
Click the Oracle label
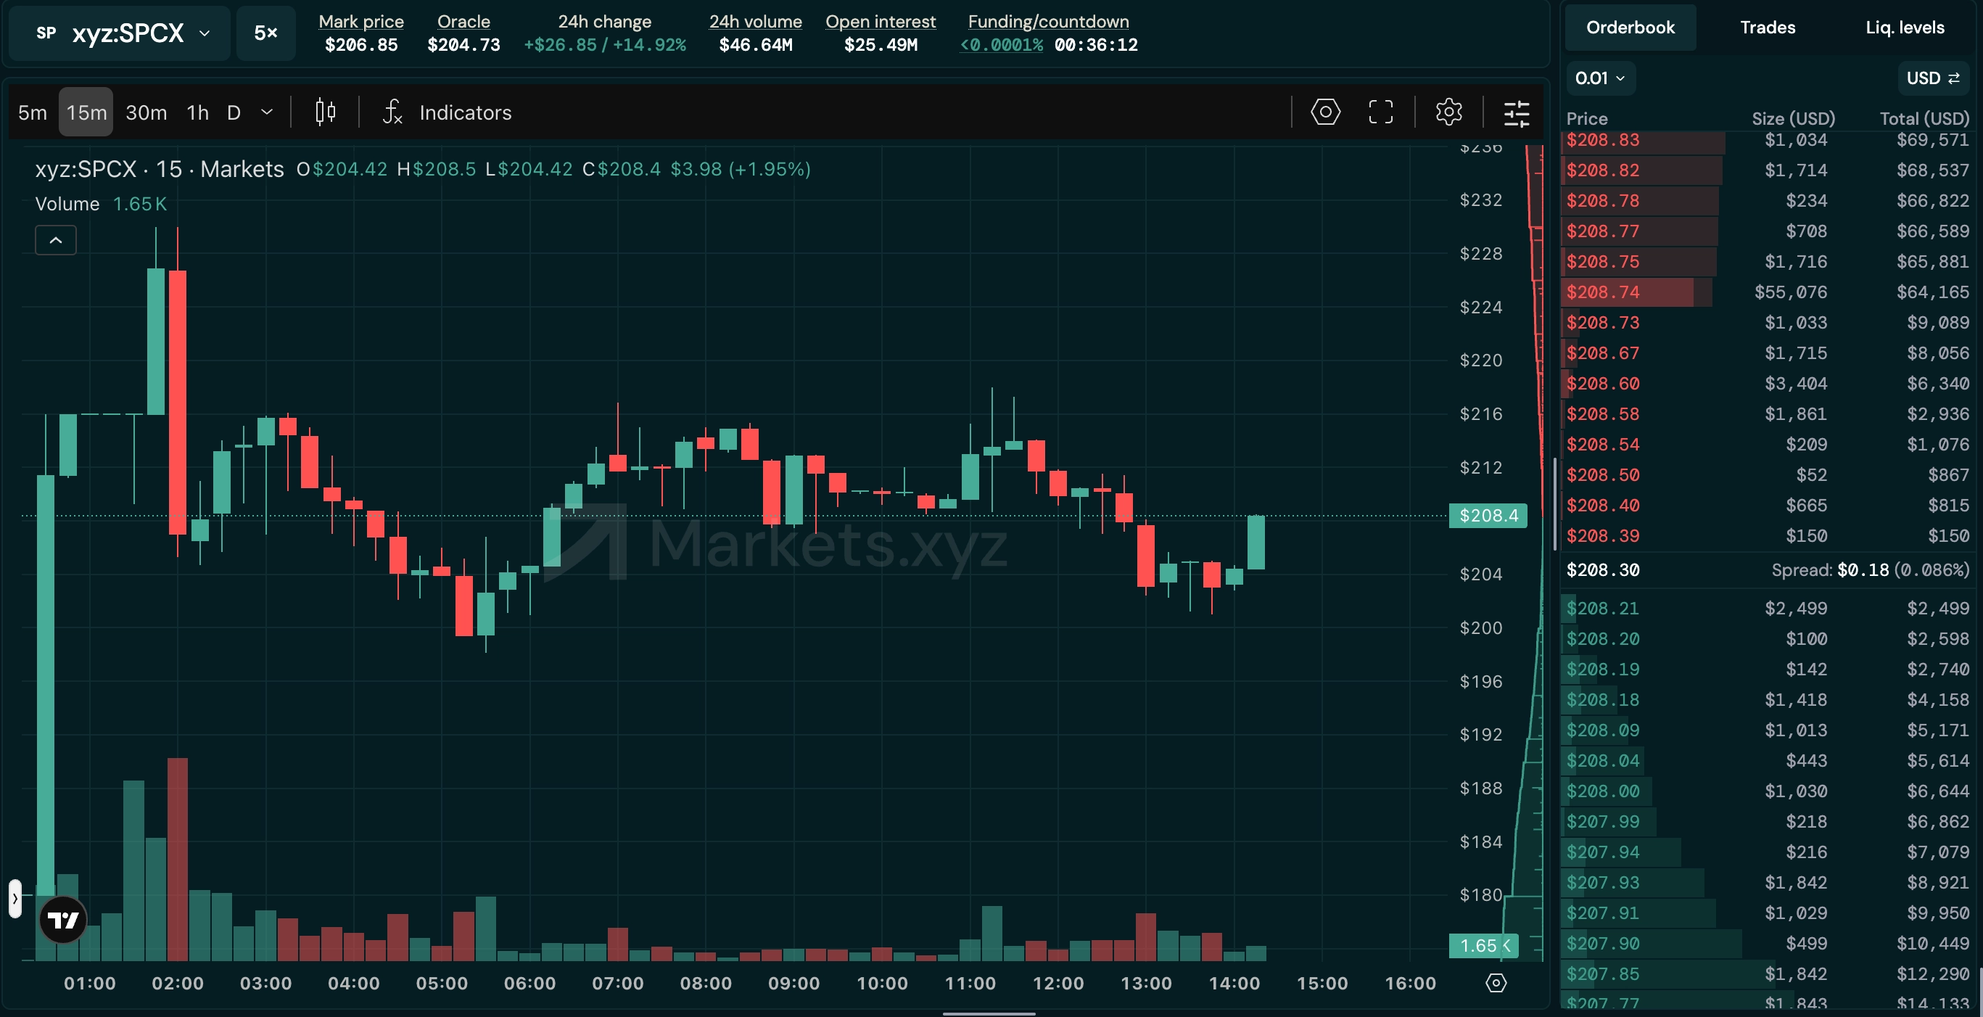pyautogui.click(x=463, y=22)
